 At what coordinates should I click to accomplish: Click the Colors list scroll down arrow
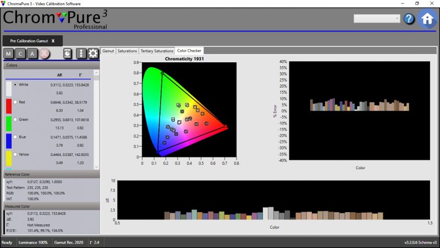click(97, 166)
